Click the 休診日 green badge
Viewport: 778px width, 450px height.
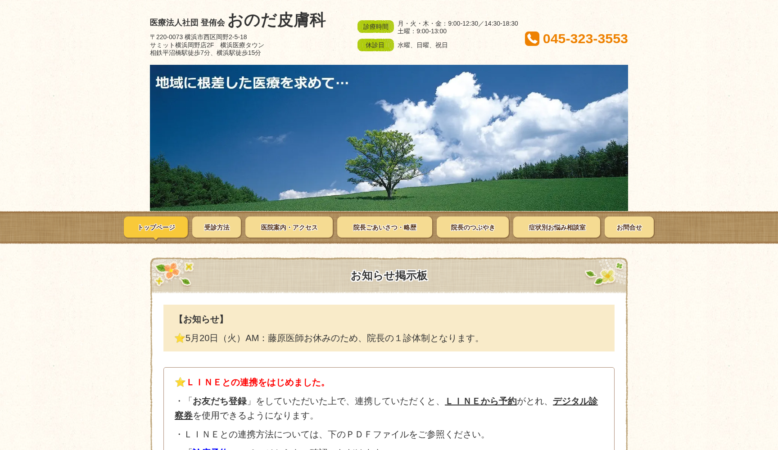(x=375, y=45)
